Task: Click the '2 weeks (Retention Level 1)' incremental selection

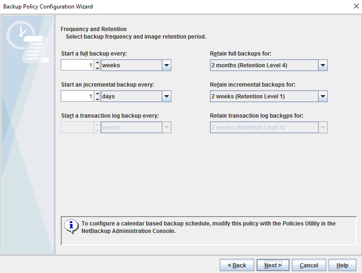Action: tap(263, 96)
